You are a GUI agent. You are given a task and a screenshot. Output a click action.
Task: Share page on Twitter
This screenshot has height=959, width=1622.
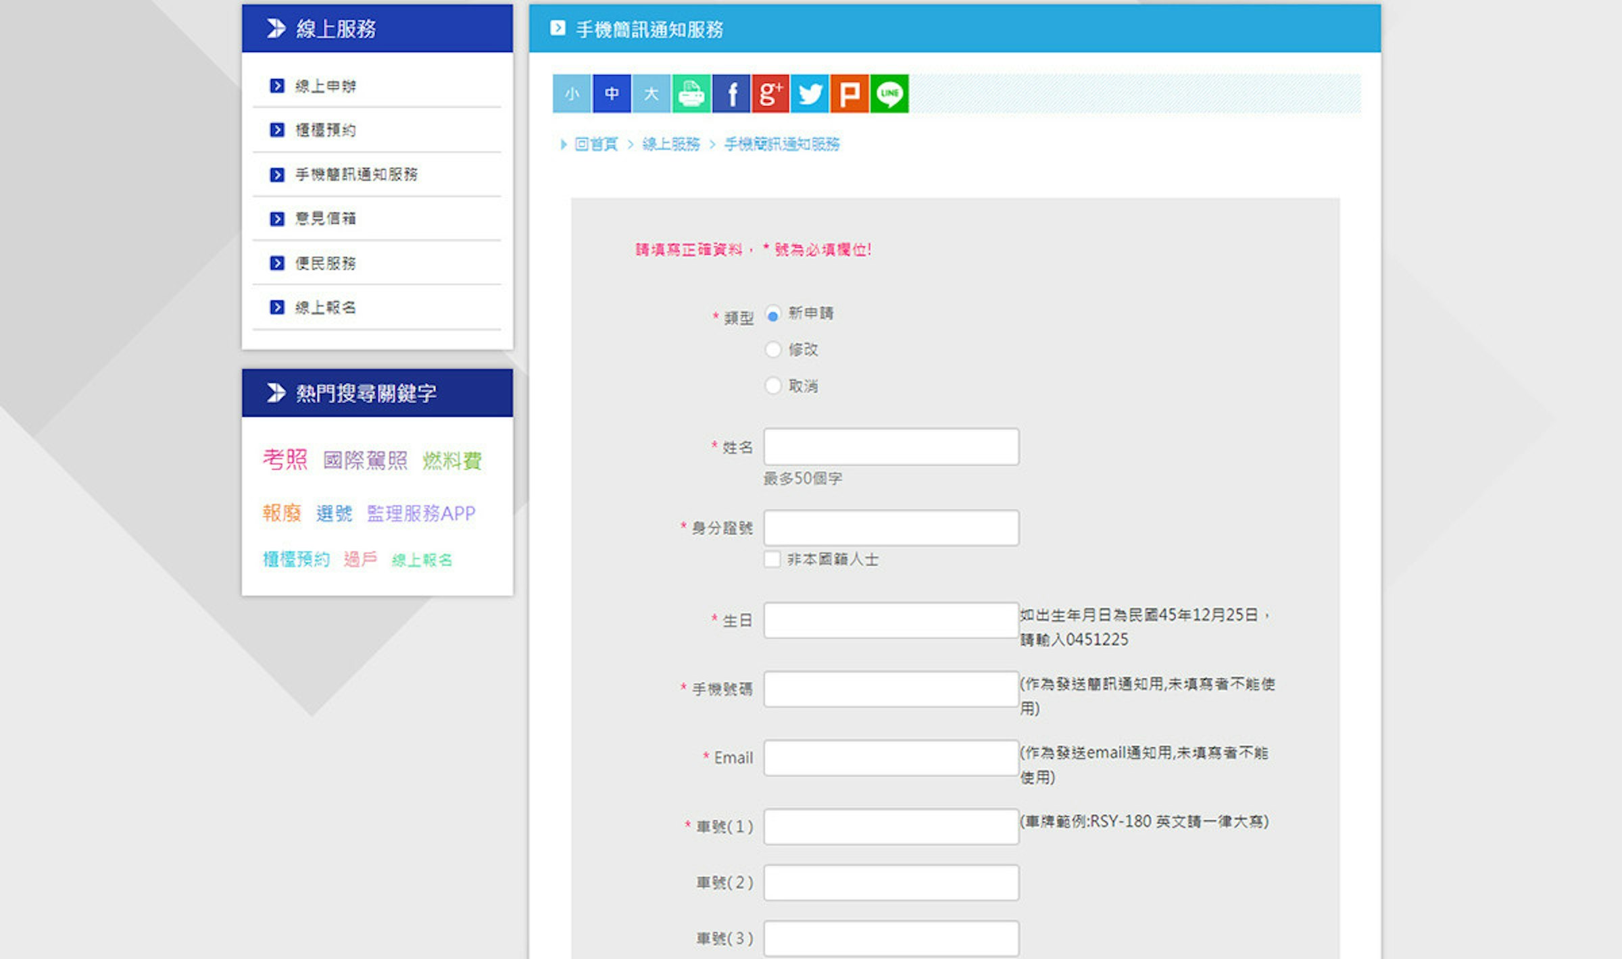tap(810, 93)
